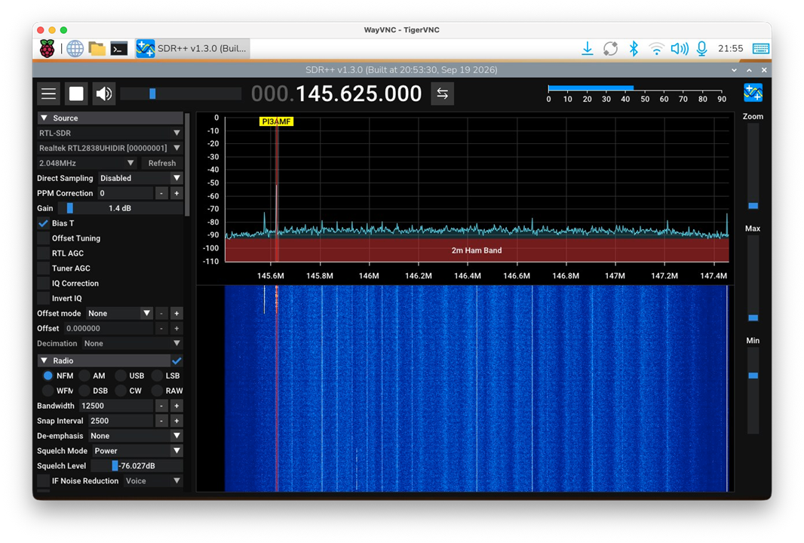Open the Bluetooth tray menu
This screenshot has height=543, width=804.
click(x=634, y=49)
